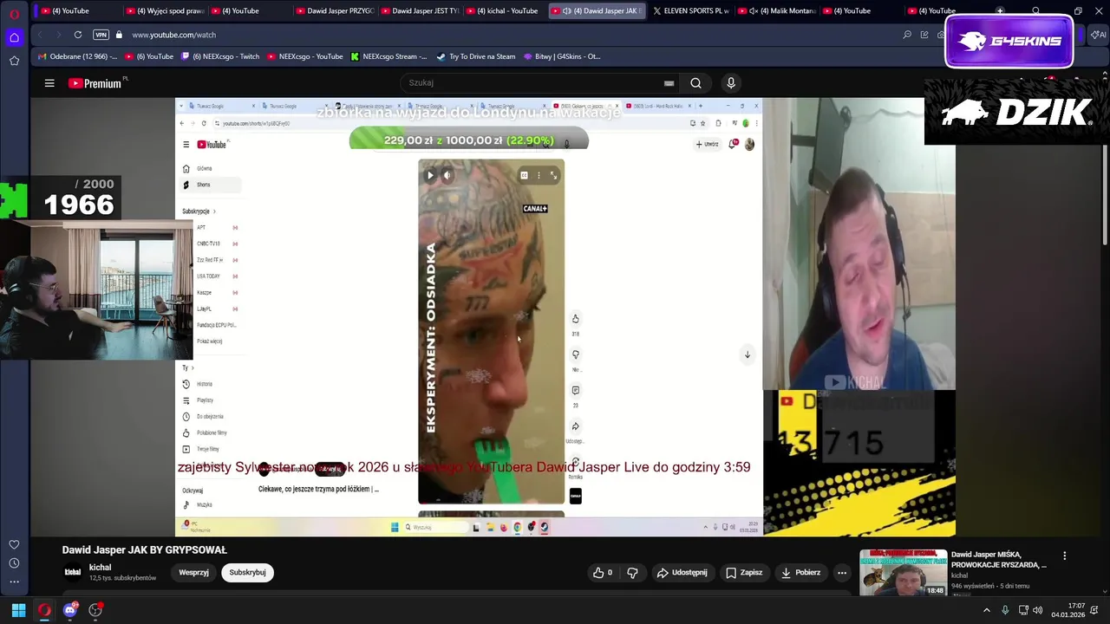This screenshot has width=1110, height=624.
Task: Switch to the Dawid Jasper PRZYGO tab
Action: pos(334,10)
